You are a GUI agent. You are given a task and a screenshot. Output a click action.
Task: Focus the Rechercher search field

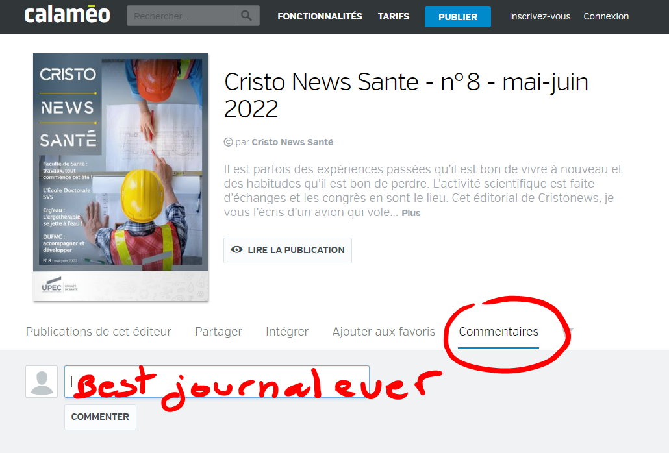180,16
